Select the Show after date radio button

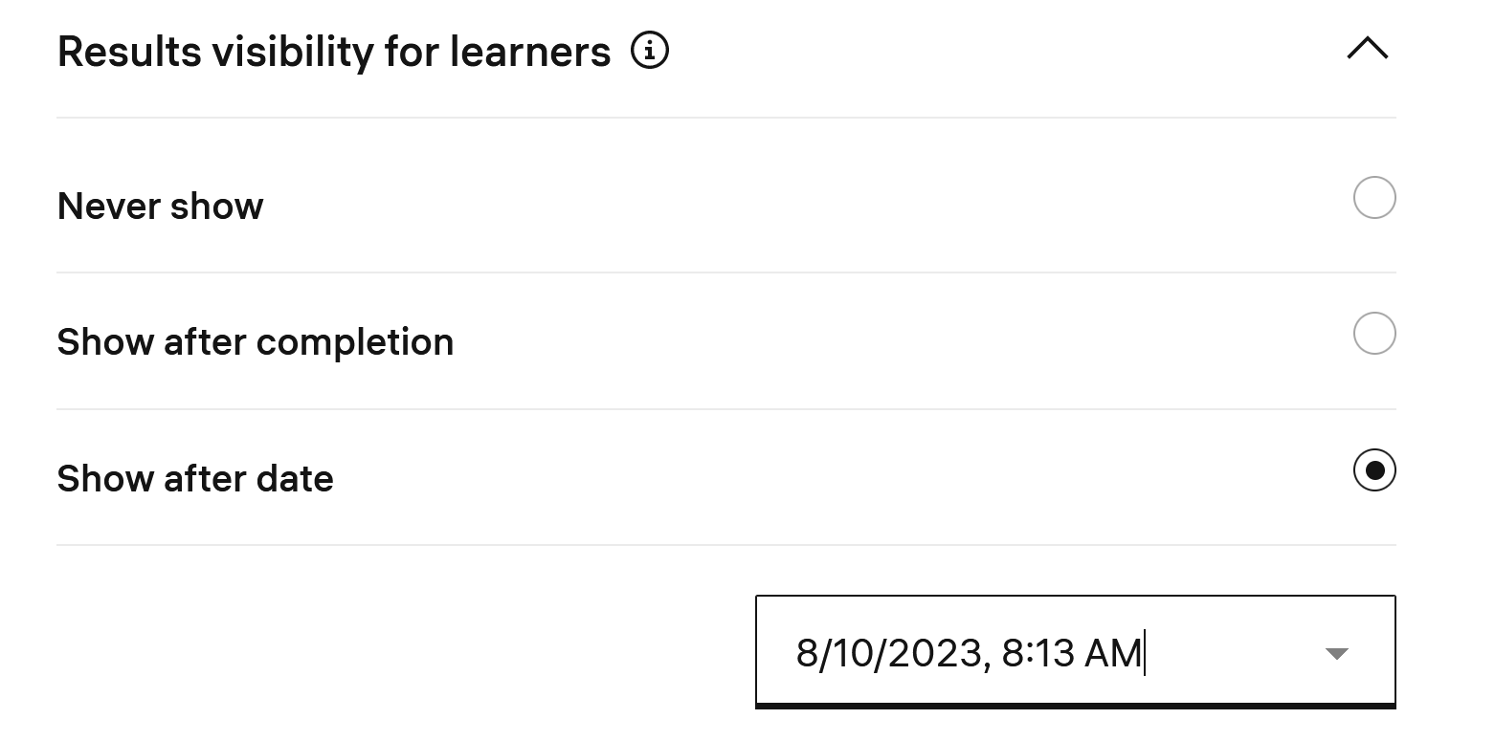(1374, 470)
